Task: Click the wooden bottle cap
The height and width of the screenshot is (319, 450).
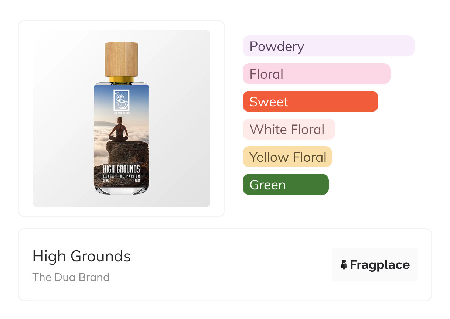Action: 121,59
